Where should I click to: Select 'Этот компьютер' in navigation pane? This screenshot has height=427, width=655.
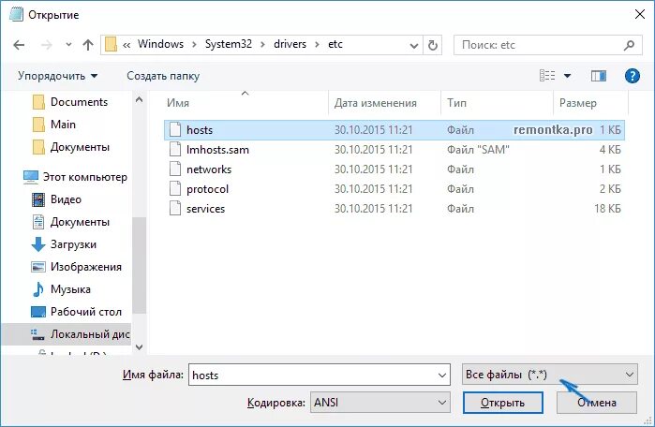pyautogui.click(x=75, y=177)
